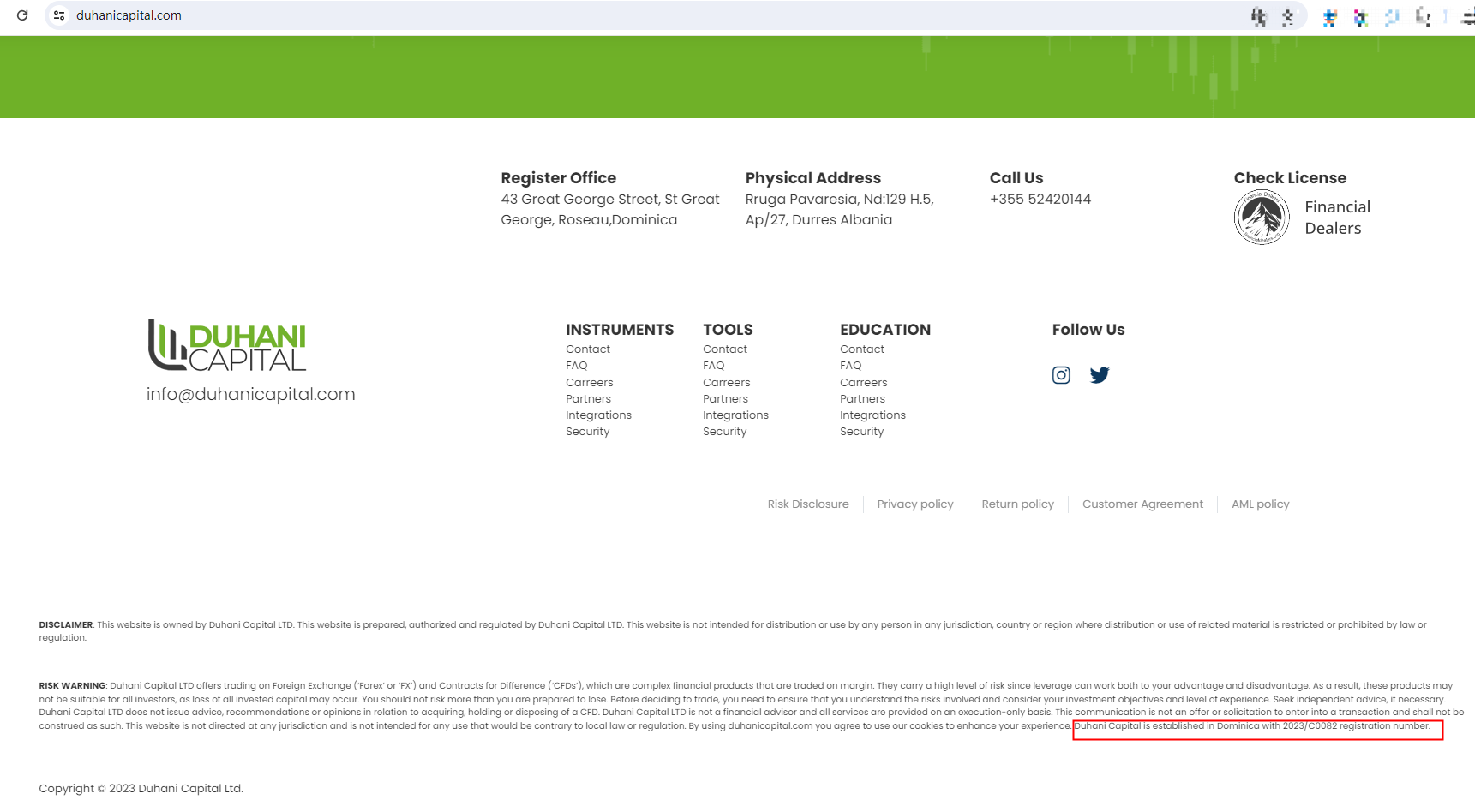
Task: Bookmark this page with the star icon
Action: 1287,16
